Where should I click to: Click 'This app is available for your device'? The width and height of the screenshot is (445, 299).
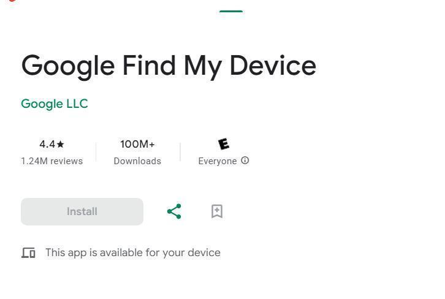tap(133, 252)
